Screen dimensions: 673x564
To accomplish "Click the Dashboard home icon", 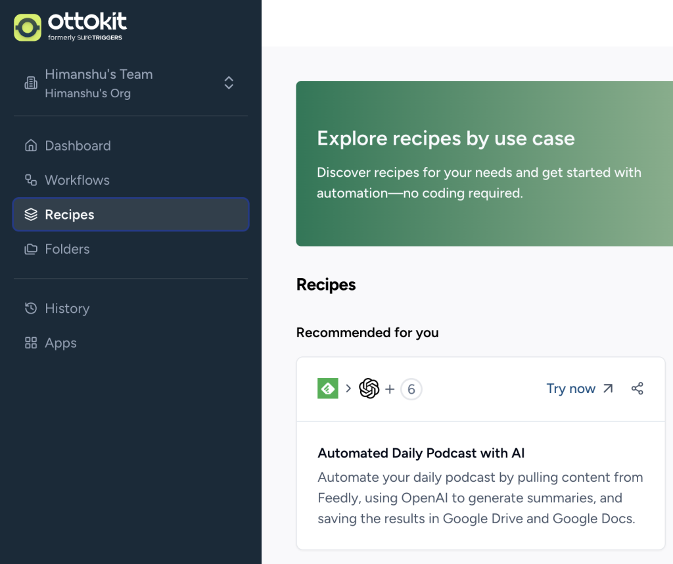I will pyautogui.click(x=31, y=146).
